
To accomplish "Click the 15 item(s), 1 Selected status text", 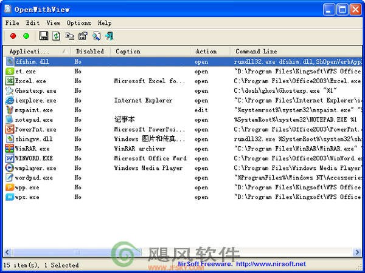I will [x=41, y=265].
